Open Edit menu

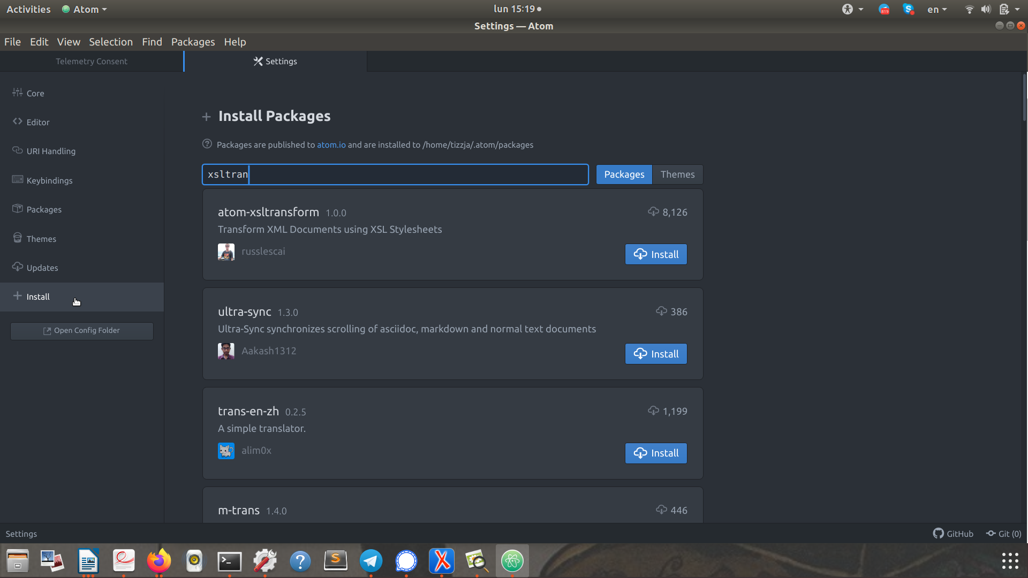[39, 42]
